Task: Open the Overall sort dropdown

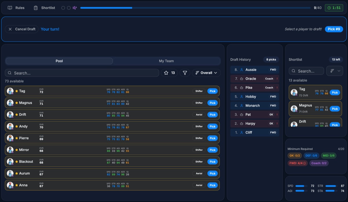Action: coord(206,73)
